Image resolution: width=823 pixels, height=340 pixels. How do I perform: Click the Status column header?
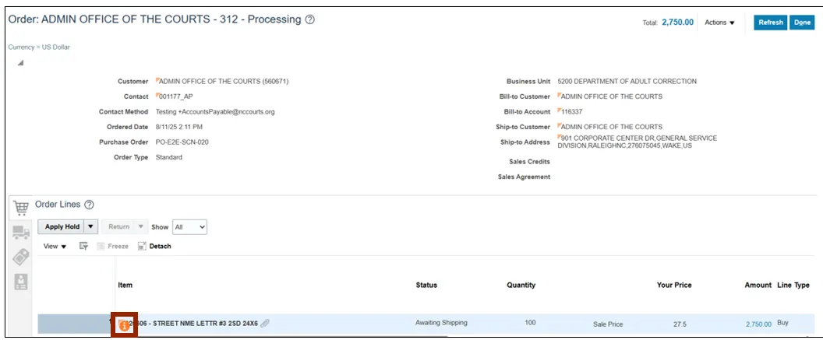(426, 286)
